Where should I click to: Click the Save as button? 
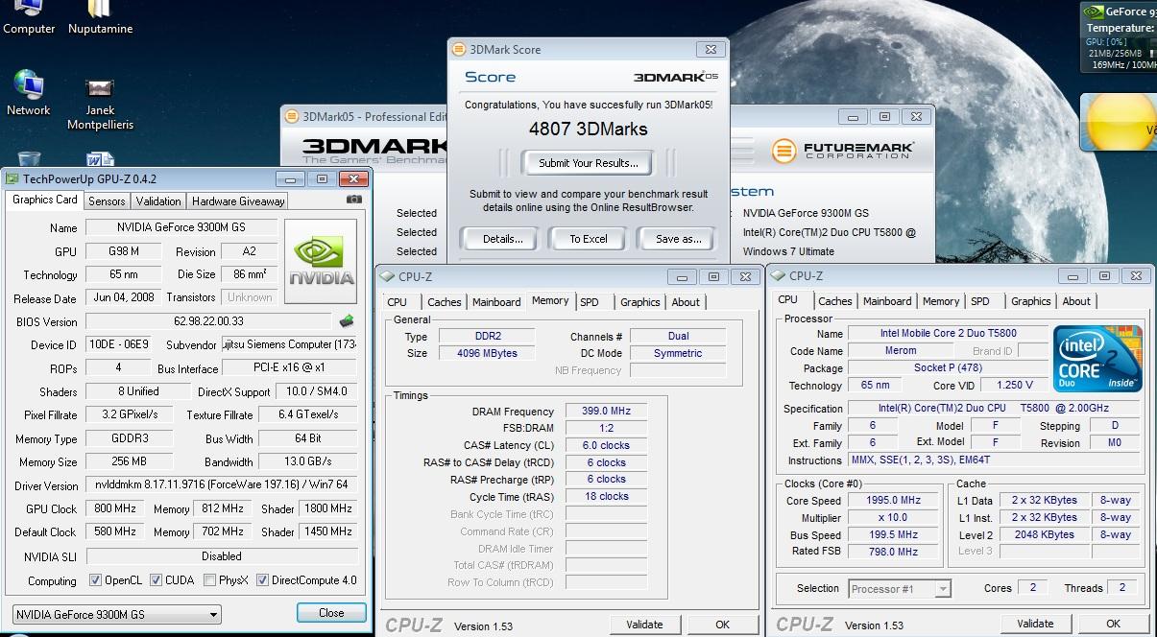point(678,239)
